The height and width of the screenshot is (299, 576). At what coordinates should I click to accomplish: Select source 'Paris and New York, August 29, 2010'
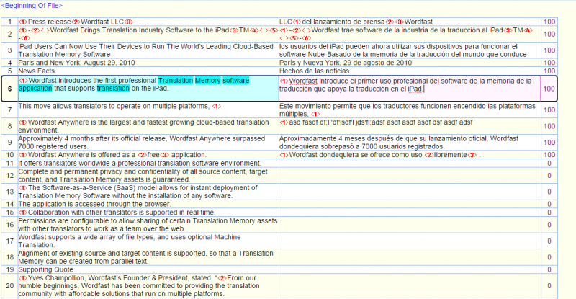(148, 63)
